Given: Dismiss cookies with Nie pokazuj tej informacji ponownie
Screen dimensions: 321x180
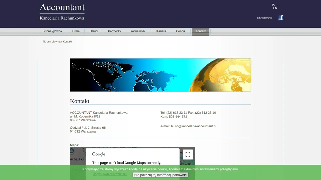Looking at the screenshot, I should (160, 175).
